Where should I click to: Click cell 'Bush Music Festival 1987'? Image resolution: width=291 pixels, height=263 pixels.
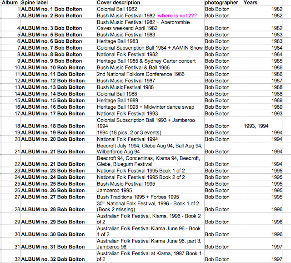150,81
